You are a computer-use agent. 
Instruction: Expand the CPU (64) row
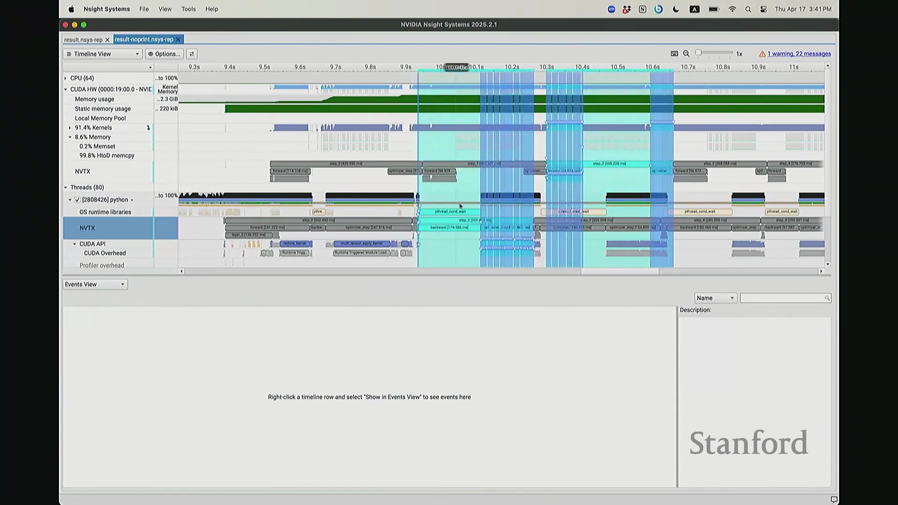(x=66, y=78)
